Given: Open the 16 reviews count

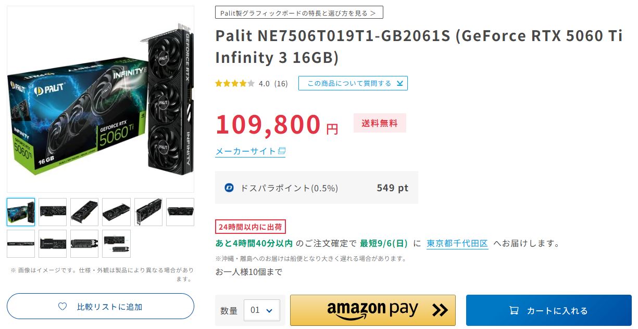Looking at the screenshot, I should (x=281, y=83).
